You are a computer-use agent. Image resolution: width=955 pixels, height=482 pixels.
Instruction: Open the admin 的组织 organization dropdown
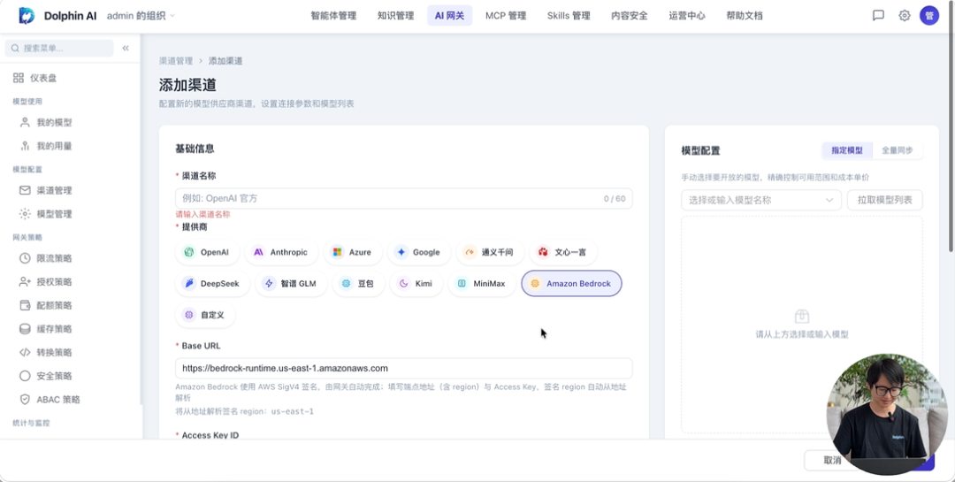point(141,16)
